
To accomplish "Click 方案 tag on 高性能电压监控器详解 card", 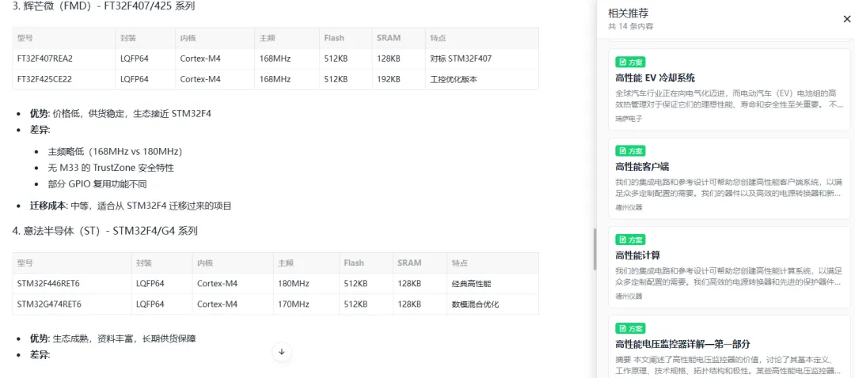I will coord(630,328).
